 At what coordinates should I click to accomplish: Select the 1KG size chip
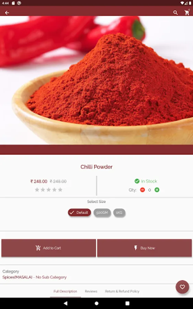click(119, 213)
